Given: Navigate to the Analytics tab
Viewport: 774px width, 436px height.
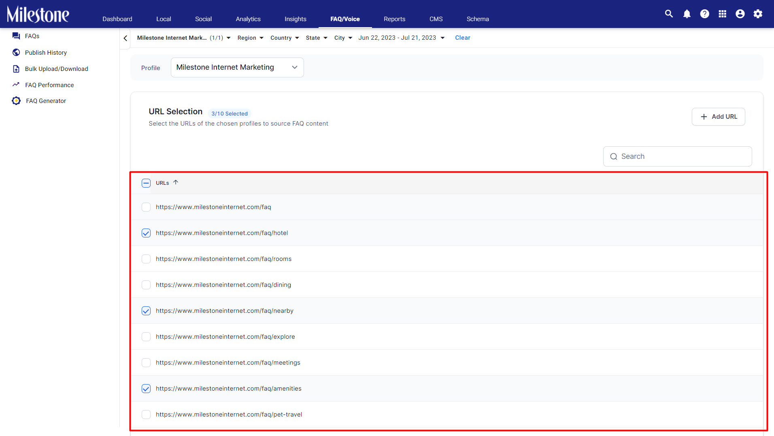Looking at the screenshot, I should pyautogui.click(x=248, y=19).
